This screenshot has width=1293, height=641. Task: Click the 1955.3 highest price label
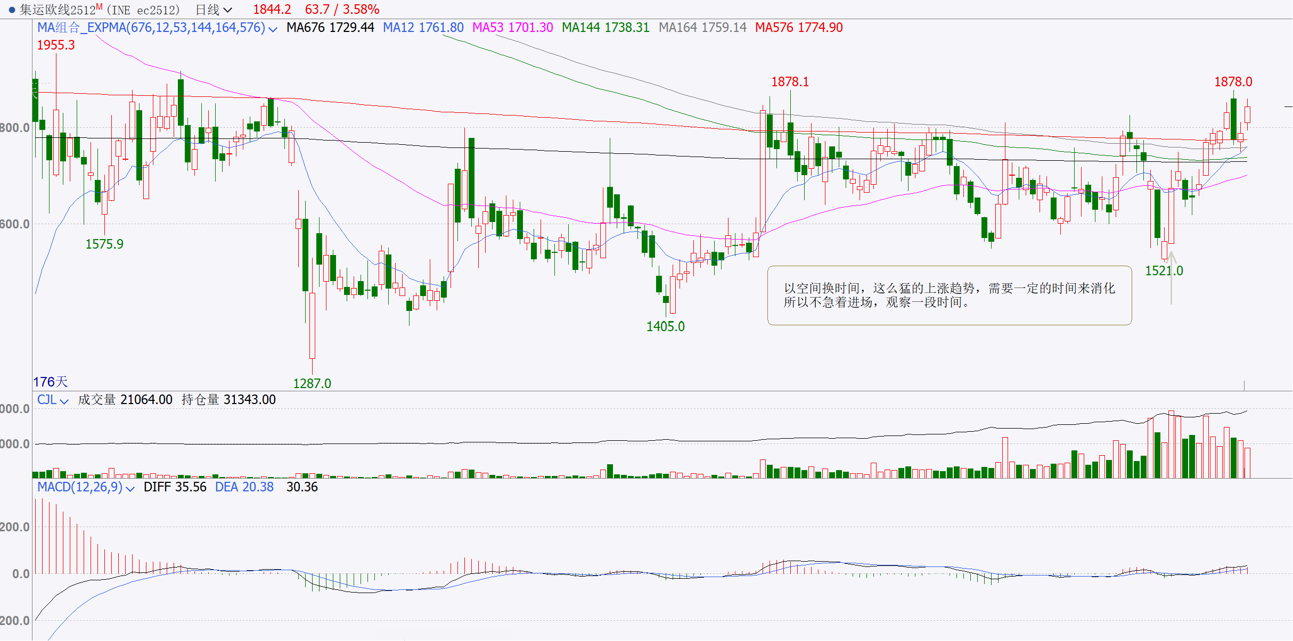point(56,45)
